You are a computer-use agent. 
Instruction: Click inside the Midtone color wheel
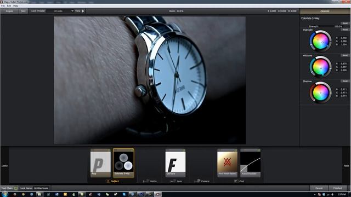pyautogui.click(x=320, y=67)
